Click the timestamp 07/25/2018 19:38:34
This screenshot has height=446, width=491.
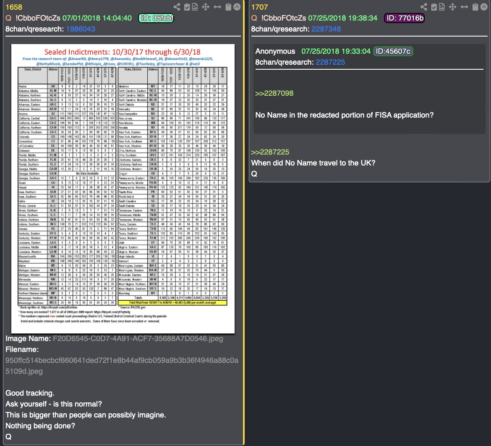(x=342, y=18)
